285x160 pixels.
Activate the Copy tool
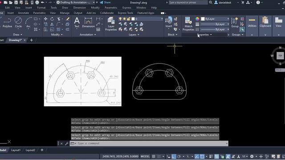coord(45,24)
